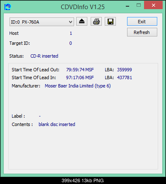Click the Lead Out LBA value 359999
The image size is (166, 184).
coord(125,70)
